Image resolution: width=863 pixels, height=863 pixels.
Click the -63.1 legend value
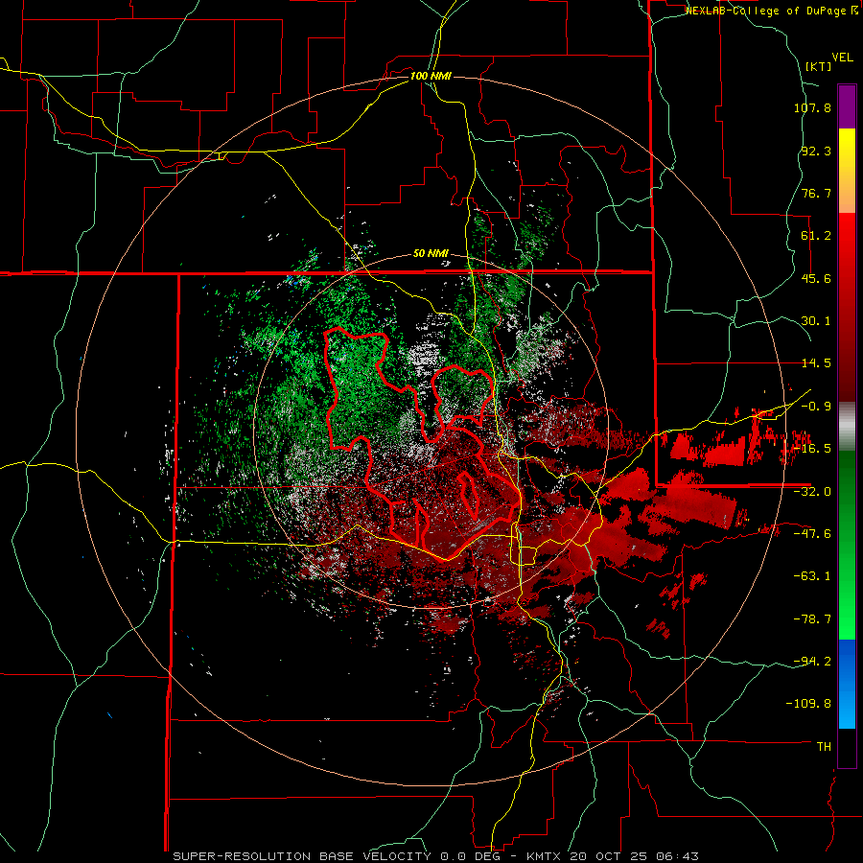[x=812, y=576]
